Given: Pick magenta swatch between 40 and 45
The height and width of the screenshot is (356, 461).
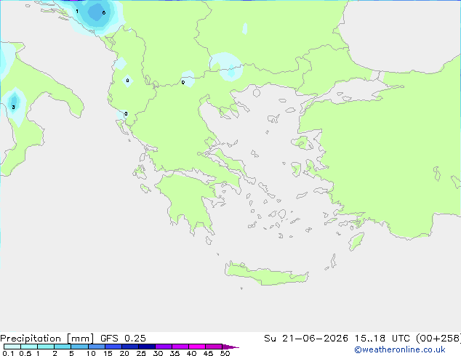Looking at the screenshot, I should click(x=197, y=347).
